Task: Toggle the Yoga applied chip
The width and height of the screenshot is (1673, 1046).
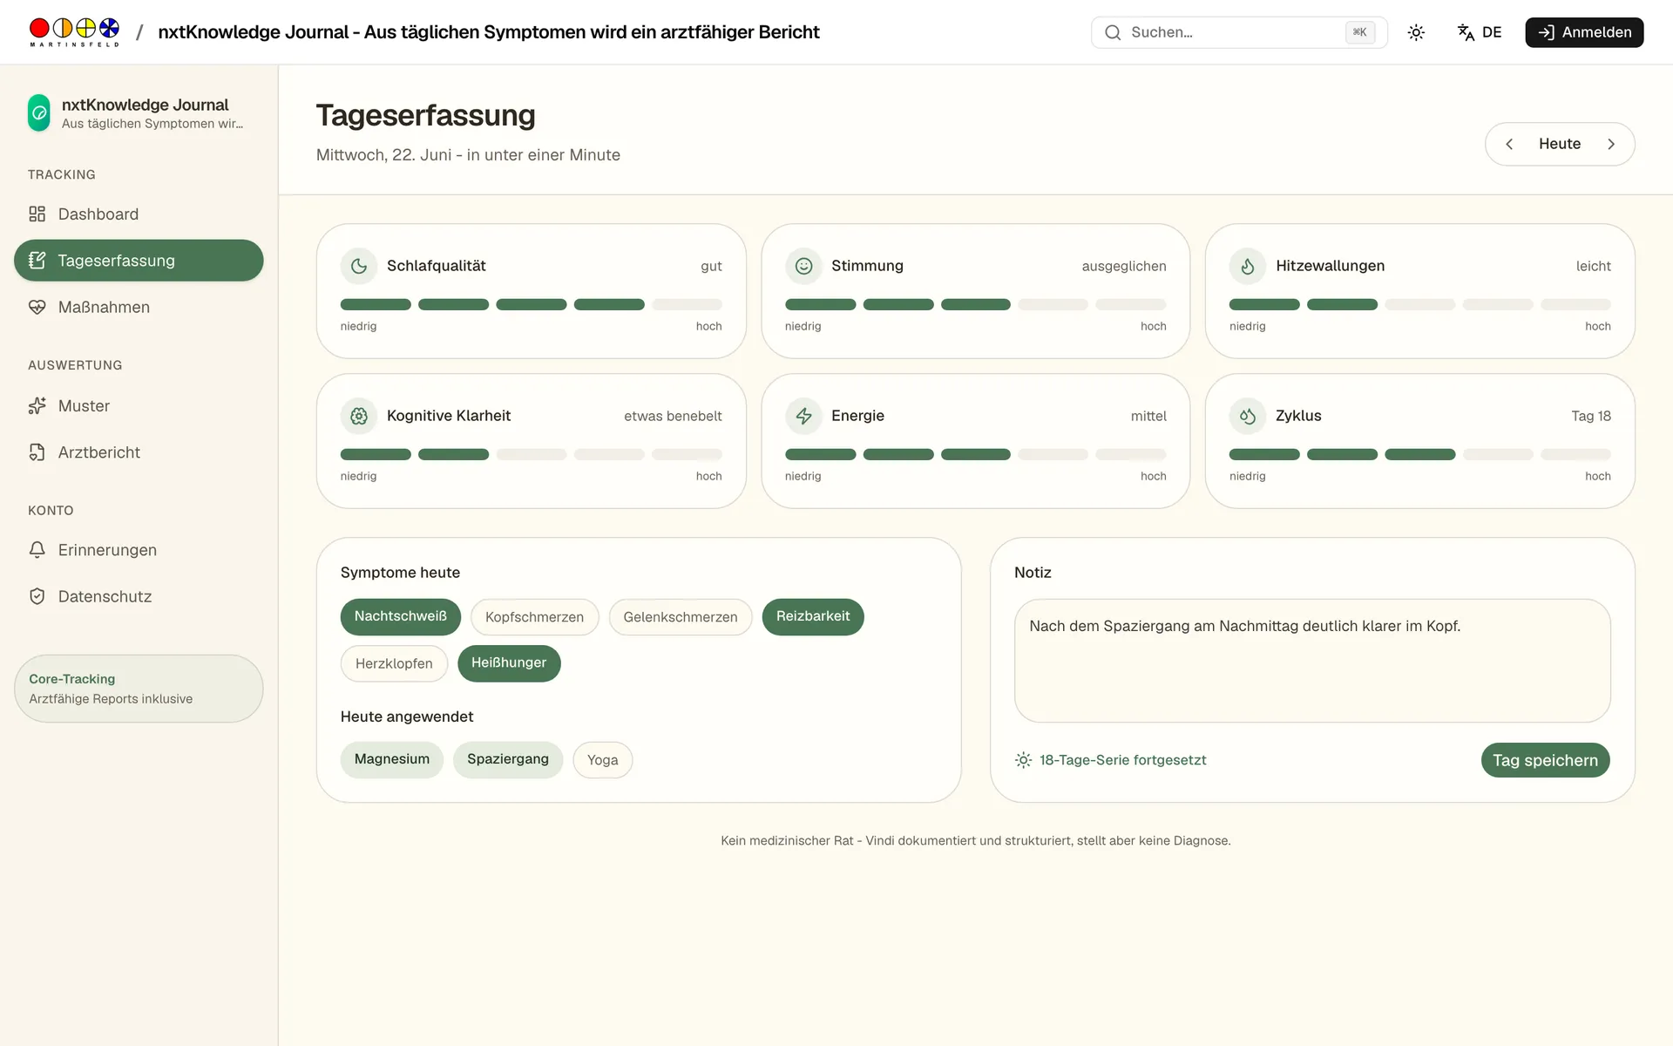Action: pyautogui.click(x=602, y=759)
